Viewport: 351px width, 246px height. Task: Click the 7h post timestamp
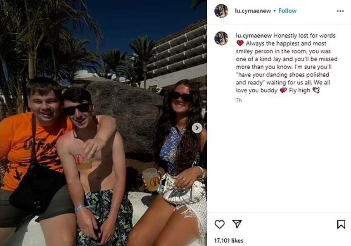pyautogui.click(x=239, y=100)
